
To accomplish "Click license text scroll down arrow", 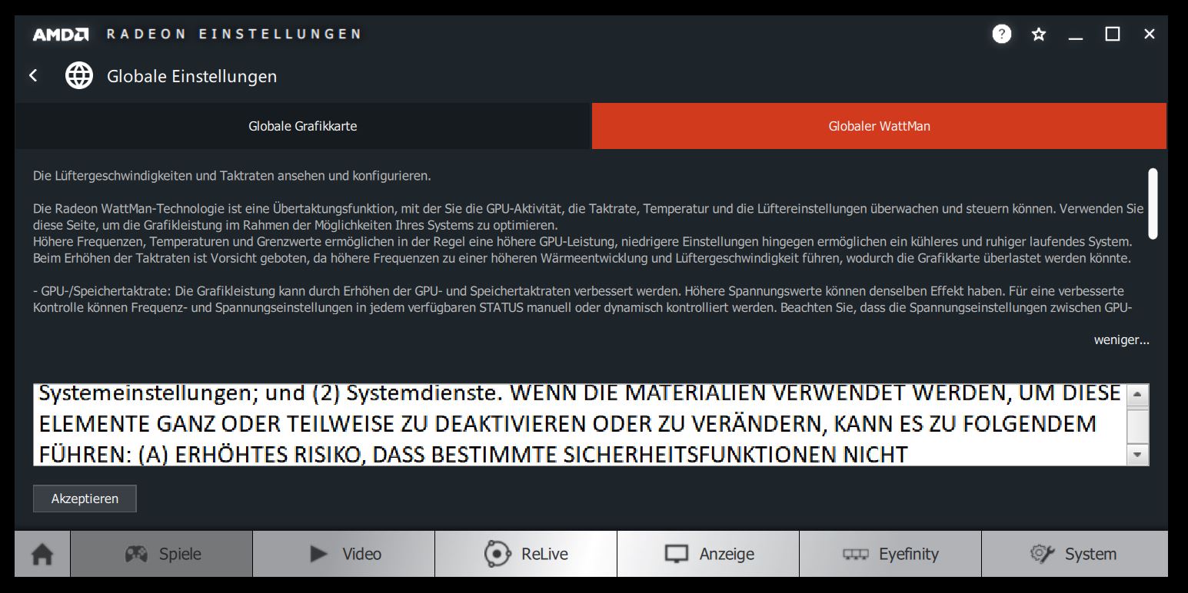I will [x=1137, y=455].
